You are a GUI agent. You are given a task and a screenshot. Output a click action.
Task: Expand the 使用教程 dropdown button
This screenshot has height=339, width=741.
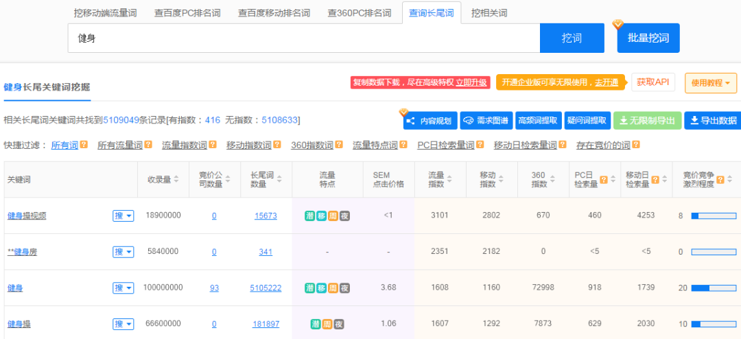[x=711, y=83]
